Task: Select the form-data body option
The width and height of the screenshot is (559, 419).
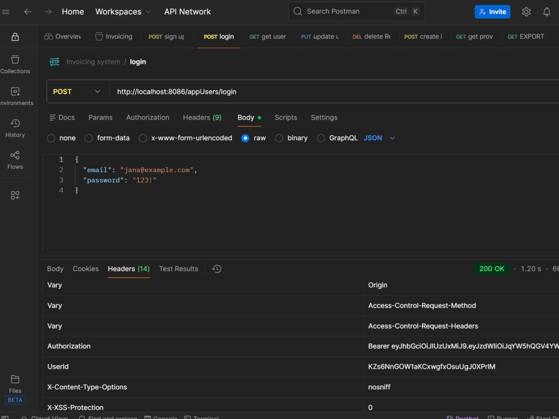Action: tap(107, 138)
